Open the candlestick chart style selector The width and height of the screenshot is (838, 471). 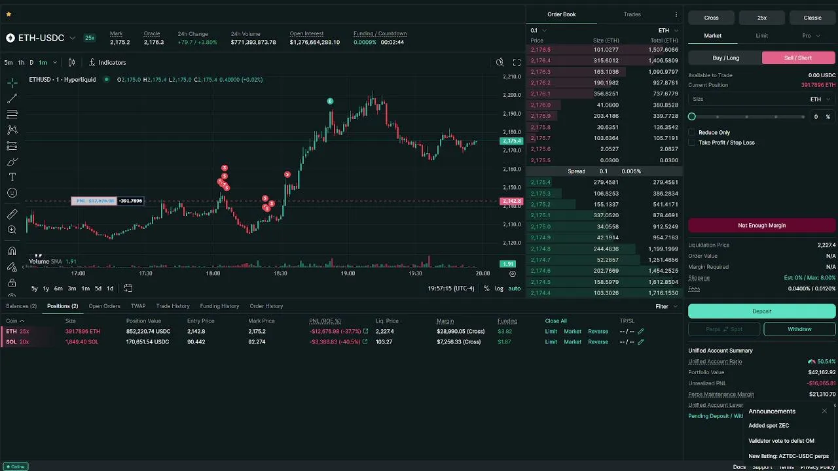71,62
